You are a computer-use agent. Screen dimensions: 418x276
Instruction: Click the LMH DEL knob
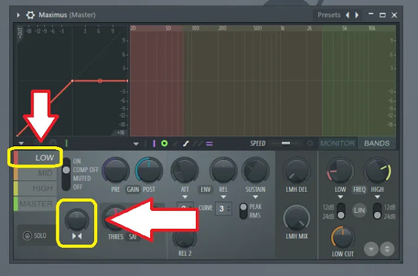click(x=297, y=171)
